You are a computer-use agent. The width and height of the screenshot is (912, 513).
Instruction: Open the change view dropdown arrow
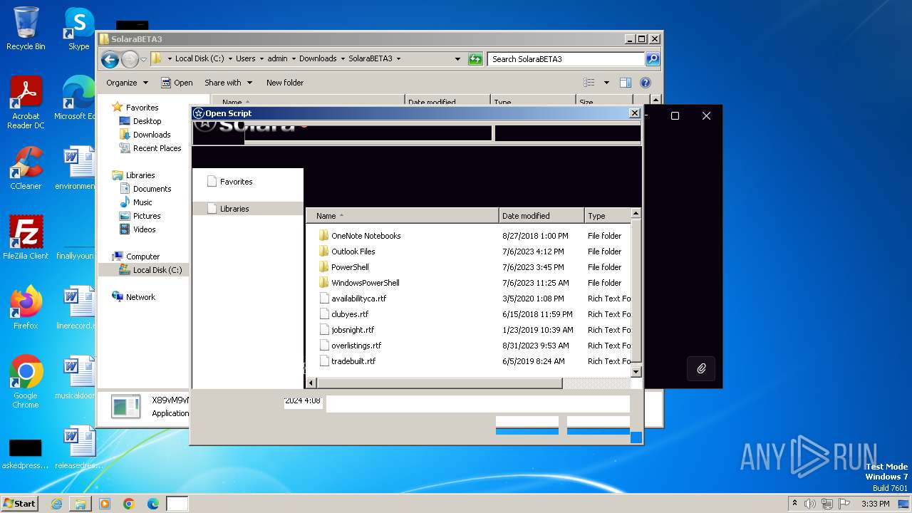606,83
